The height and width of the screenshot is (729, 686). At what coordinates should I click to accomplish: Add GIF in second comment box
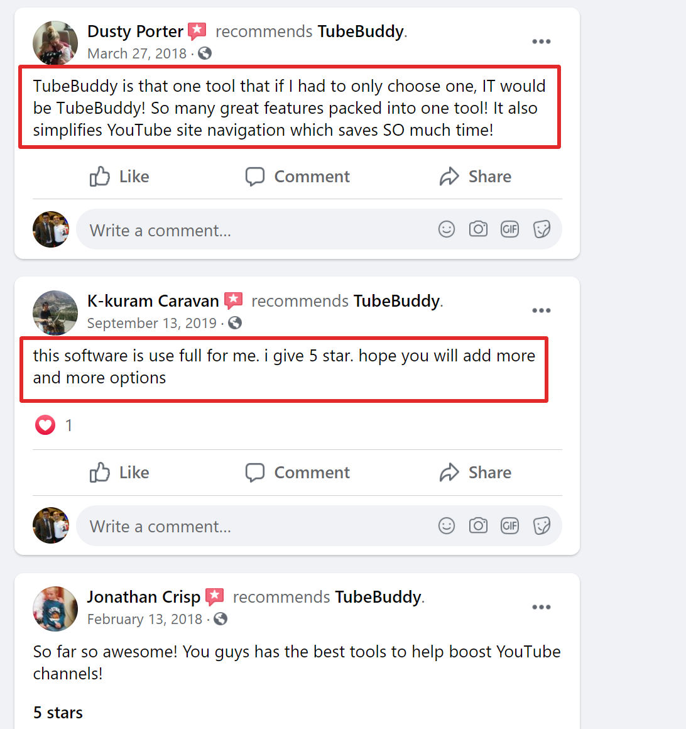click(509, 525)
